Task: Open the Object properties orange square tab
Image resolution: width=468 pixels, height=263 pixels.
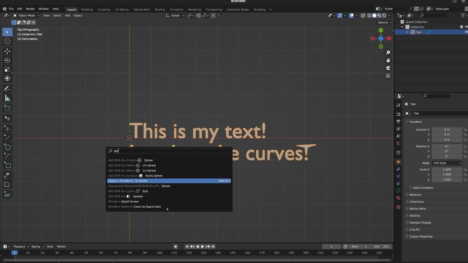Action: pos(398,161)
